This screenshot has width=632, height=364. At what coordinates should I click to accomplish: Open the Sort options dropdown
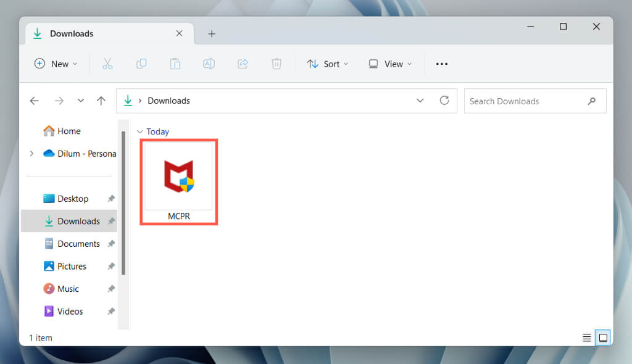click(x=327, y=64)
